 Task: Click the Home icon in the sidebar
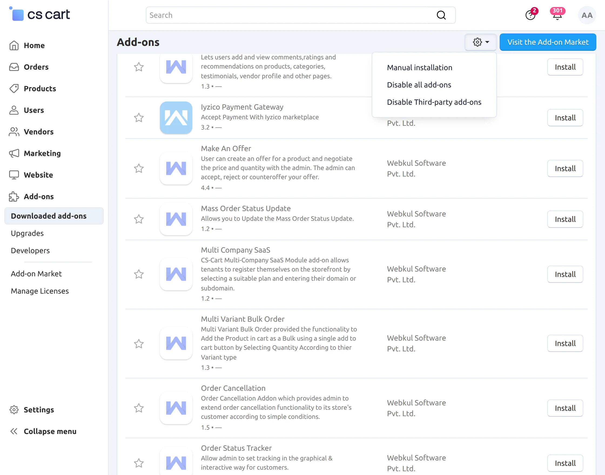[x=14, y=45]
